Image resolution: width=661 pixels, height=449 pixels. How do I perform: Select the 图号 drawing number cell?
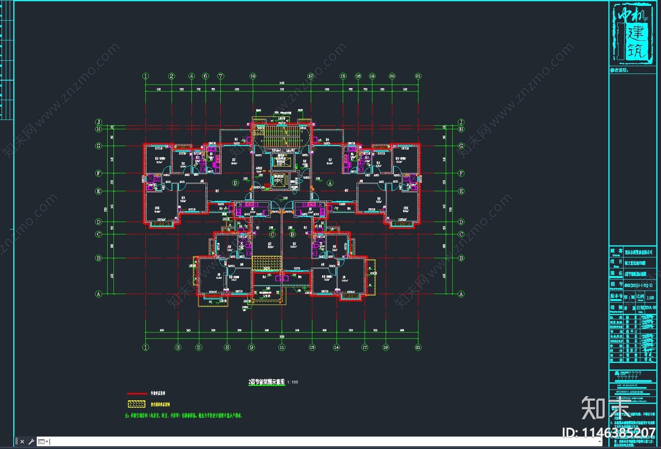click(616, 285)
